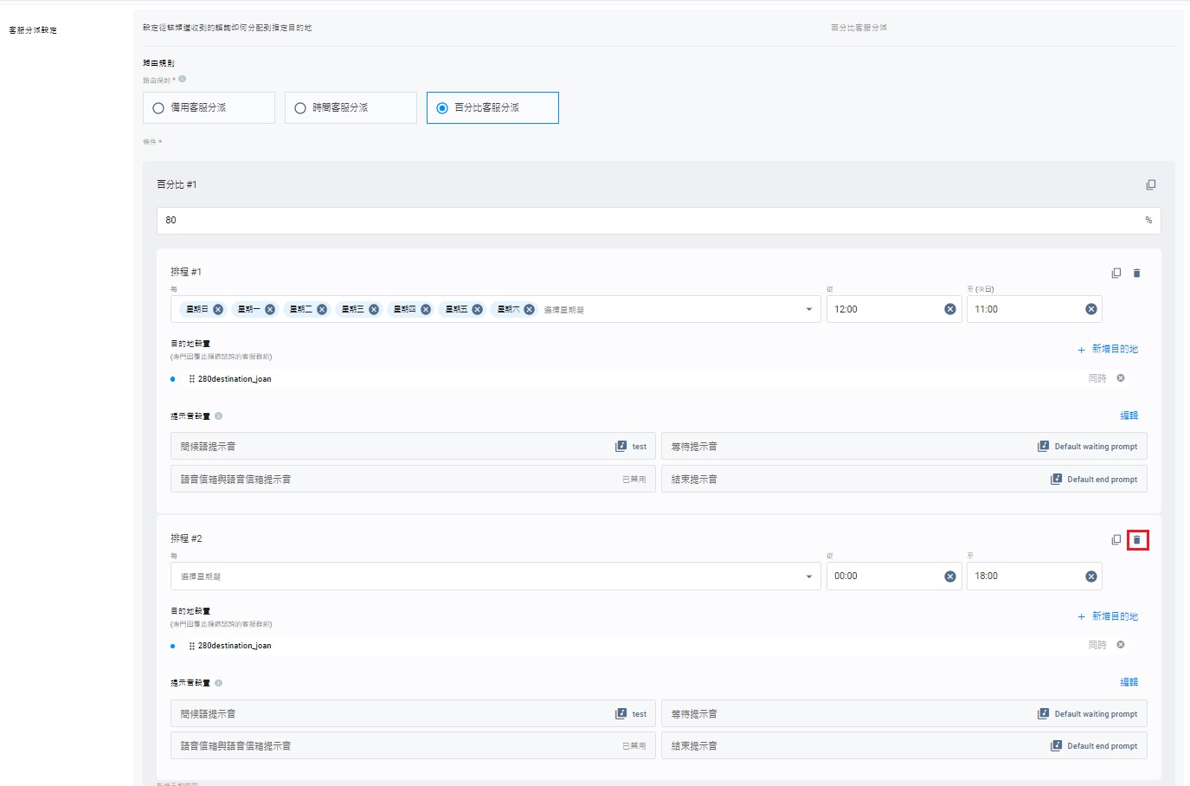Select the 百分比客服分派 radio option
The width and height of the screenshot is (1190, 786).
click(492, 107)
